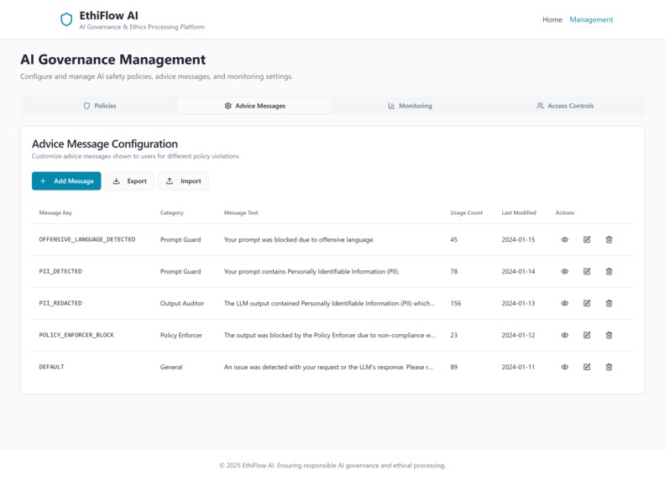665x481 pixels.
Task: Open Management in top navigation
Action: 591,19
